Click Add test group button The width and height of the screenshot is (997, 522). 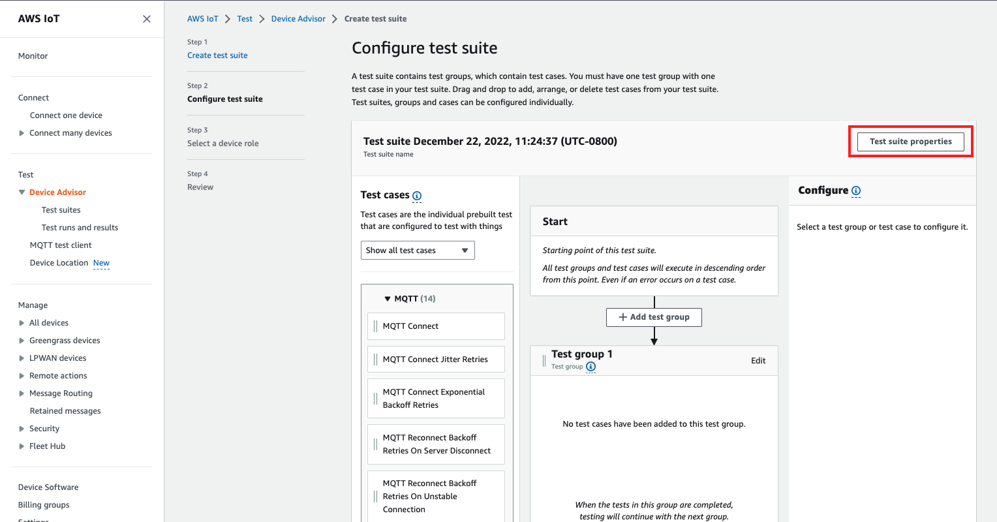[x=654, y=317]
